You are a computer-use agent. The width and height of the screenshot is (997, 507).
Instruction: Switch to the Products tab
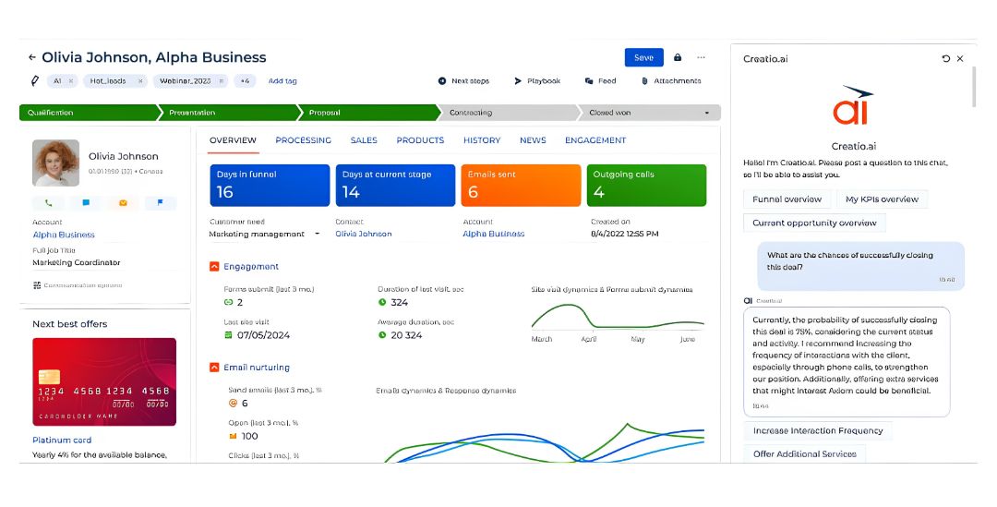[420, 140]
